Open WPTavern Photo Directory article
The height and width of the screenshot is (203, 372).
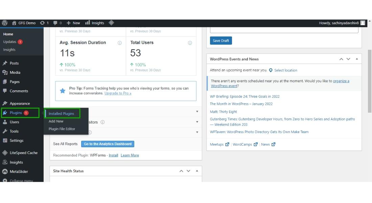click(x=259, y=132)
